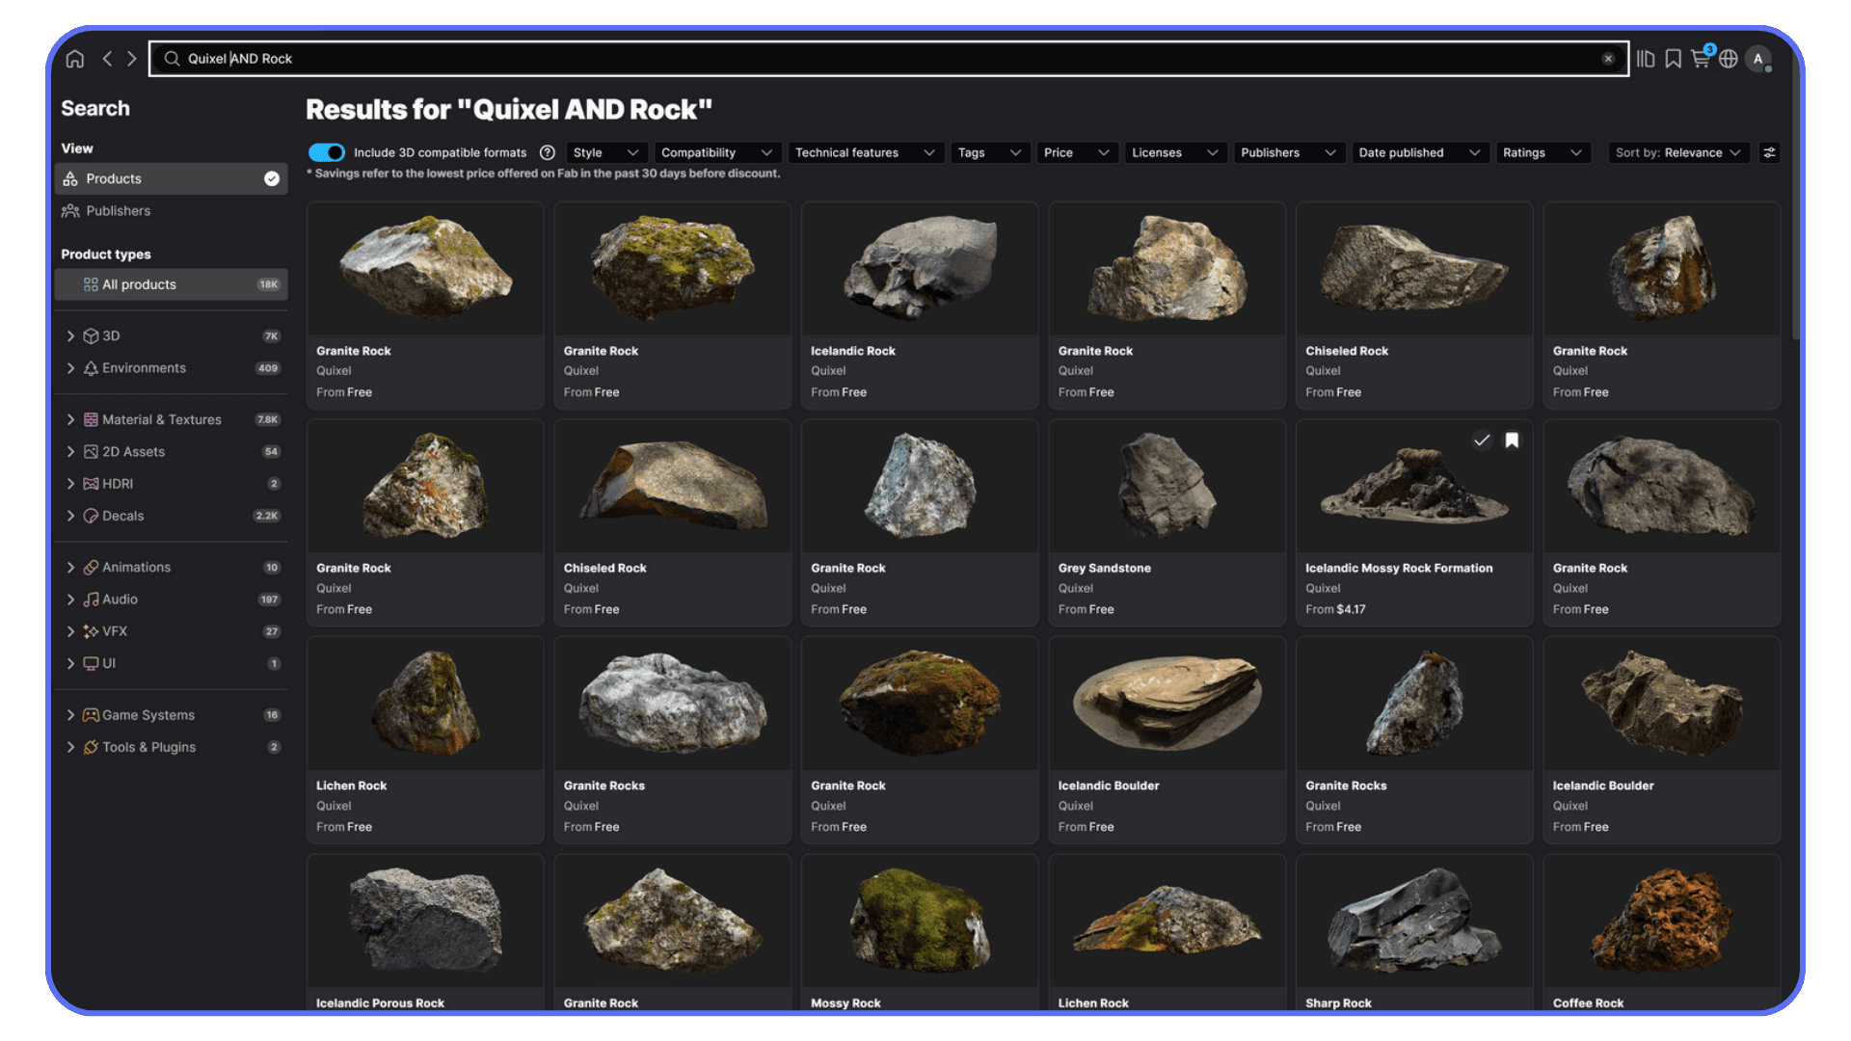Open the library icon in the header
The image size is (1851, 1041).
pos(1646,59)
